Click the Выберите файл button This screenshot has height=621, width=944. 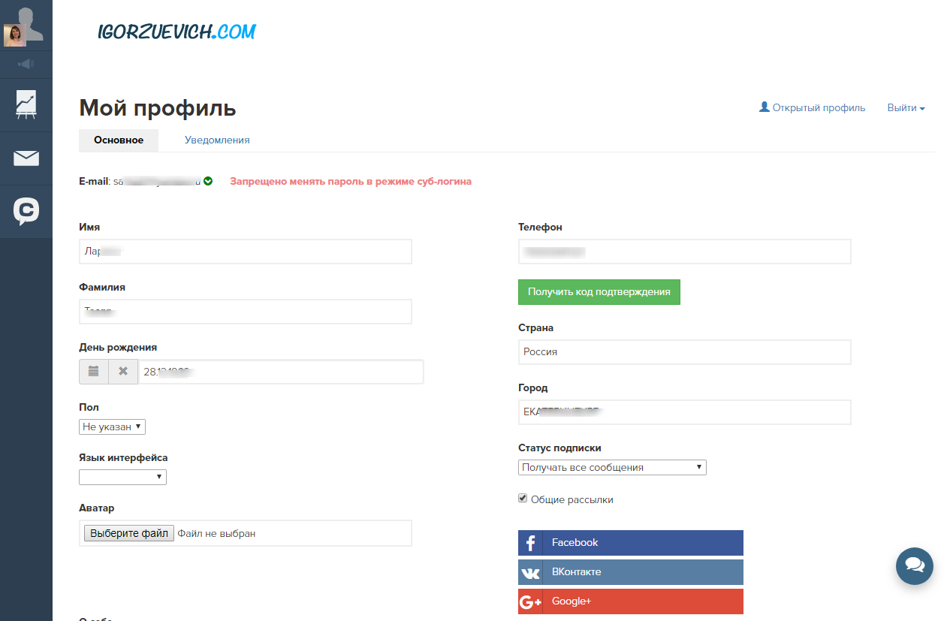pyautogui.click(x=129, y=533)
